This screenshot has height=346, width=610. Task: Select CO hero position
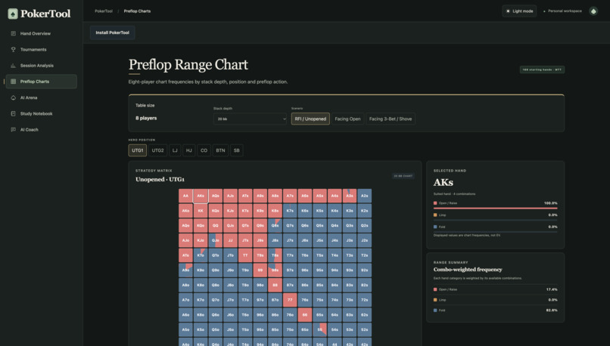[204, 150]
